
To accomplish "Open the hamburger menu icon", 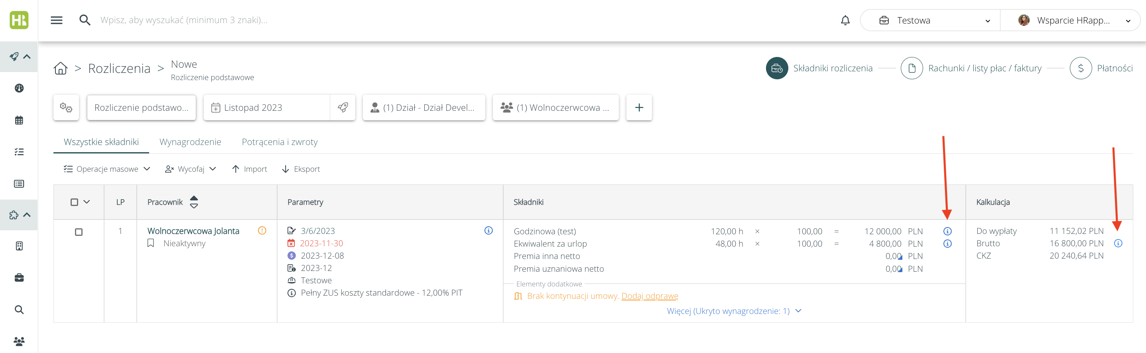I will pos(57,20).
